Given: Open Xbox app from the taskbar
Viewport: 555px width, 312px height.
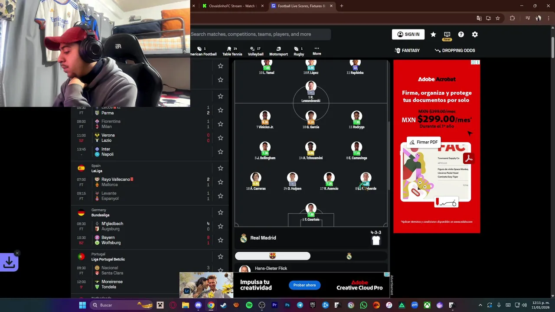Looking at the screenshot, I should tap(427, 305).
